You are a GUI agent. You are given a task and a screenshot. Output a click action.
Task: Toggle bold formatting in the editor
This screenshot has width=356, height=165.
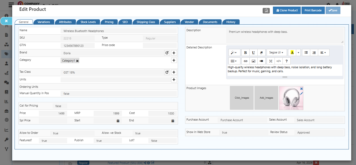[x=245, y=53]
